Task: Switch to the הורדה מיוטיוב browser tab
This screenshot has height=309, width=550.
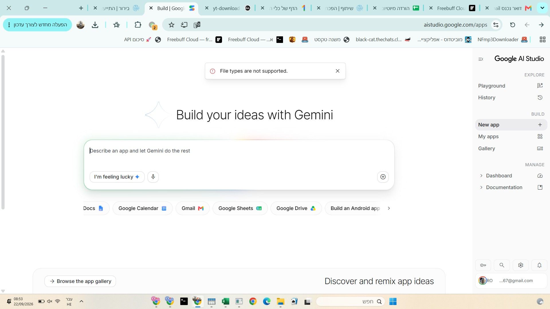Action: pyautogui.click(x=397, y=8)
